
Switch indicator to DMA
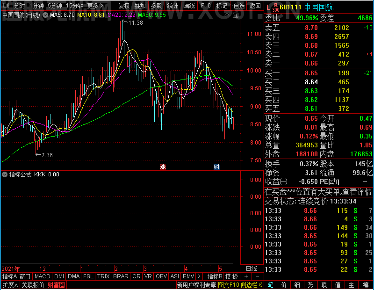click(x=73, y=276)
